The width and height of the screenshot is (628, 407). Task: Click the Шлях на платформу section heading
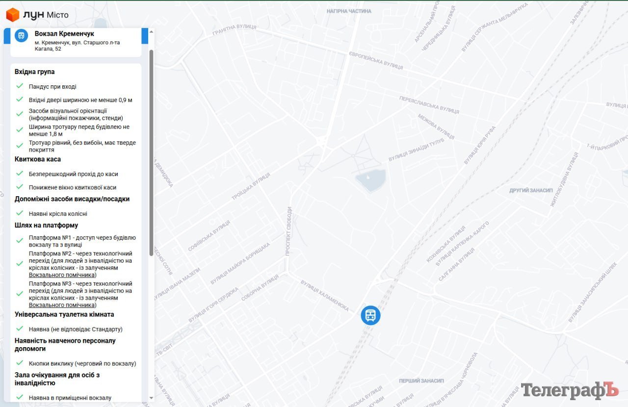(x=46, y=226)
